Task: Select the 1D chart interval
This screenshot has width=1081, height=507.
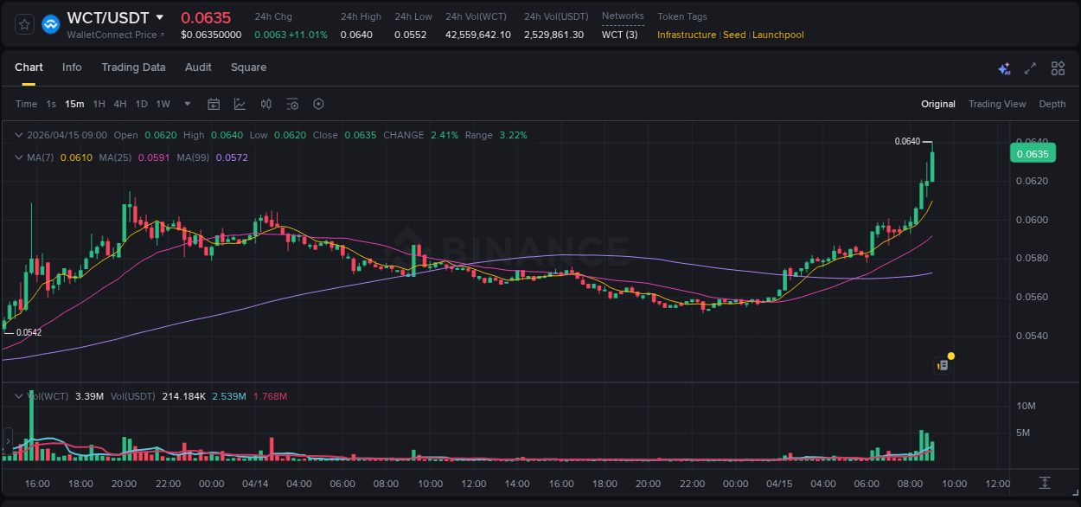Action: [142, 104]
